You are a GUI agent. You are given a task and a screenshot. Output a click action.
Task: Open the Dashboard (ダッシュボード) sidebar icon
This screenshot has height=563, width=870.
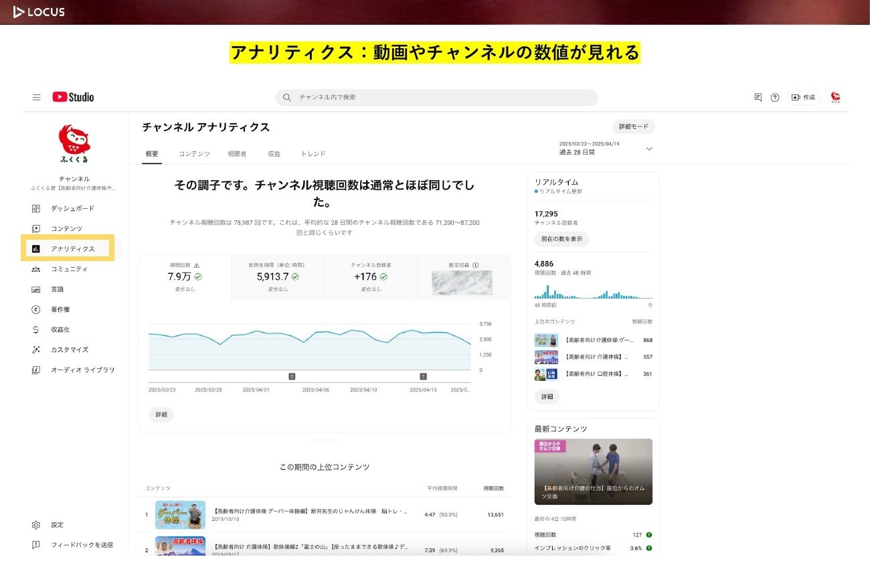[36, 209]
